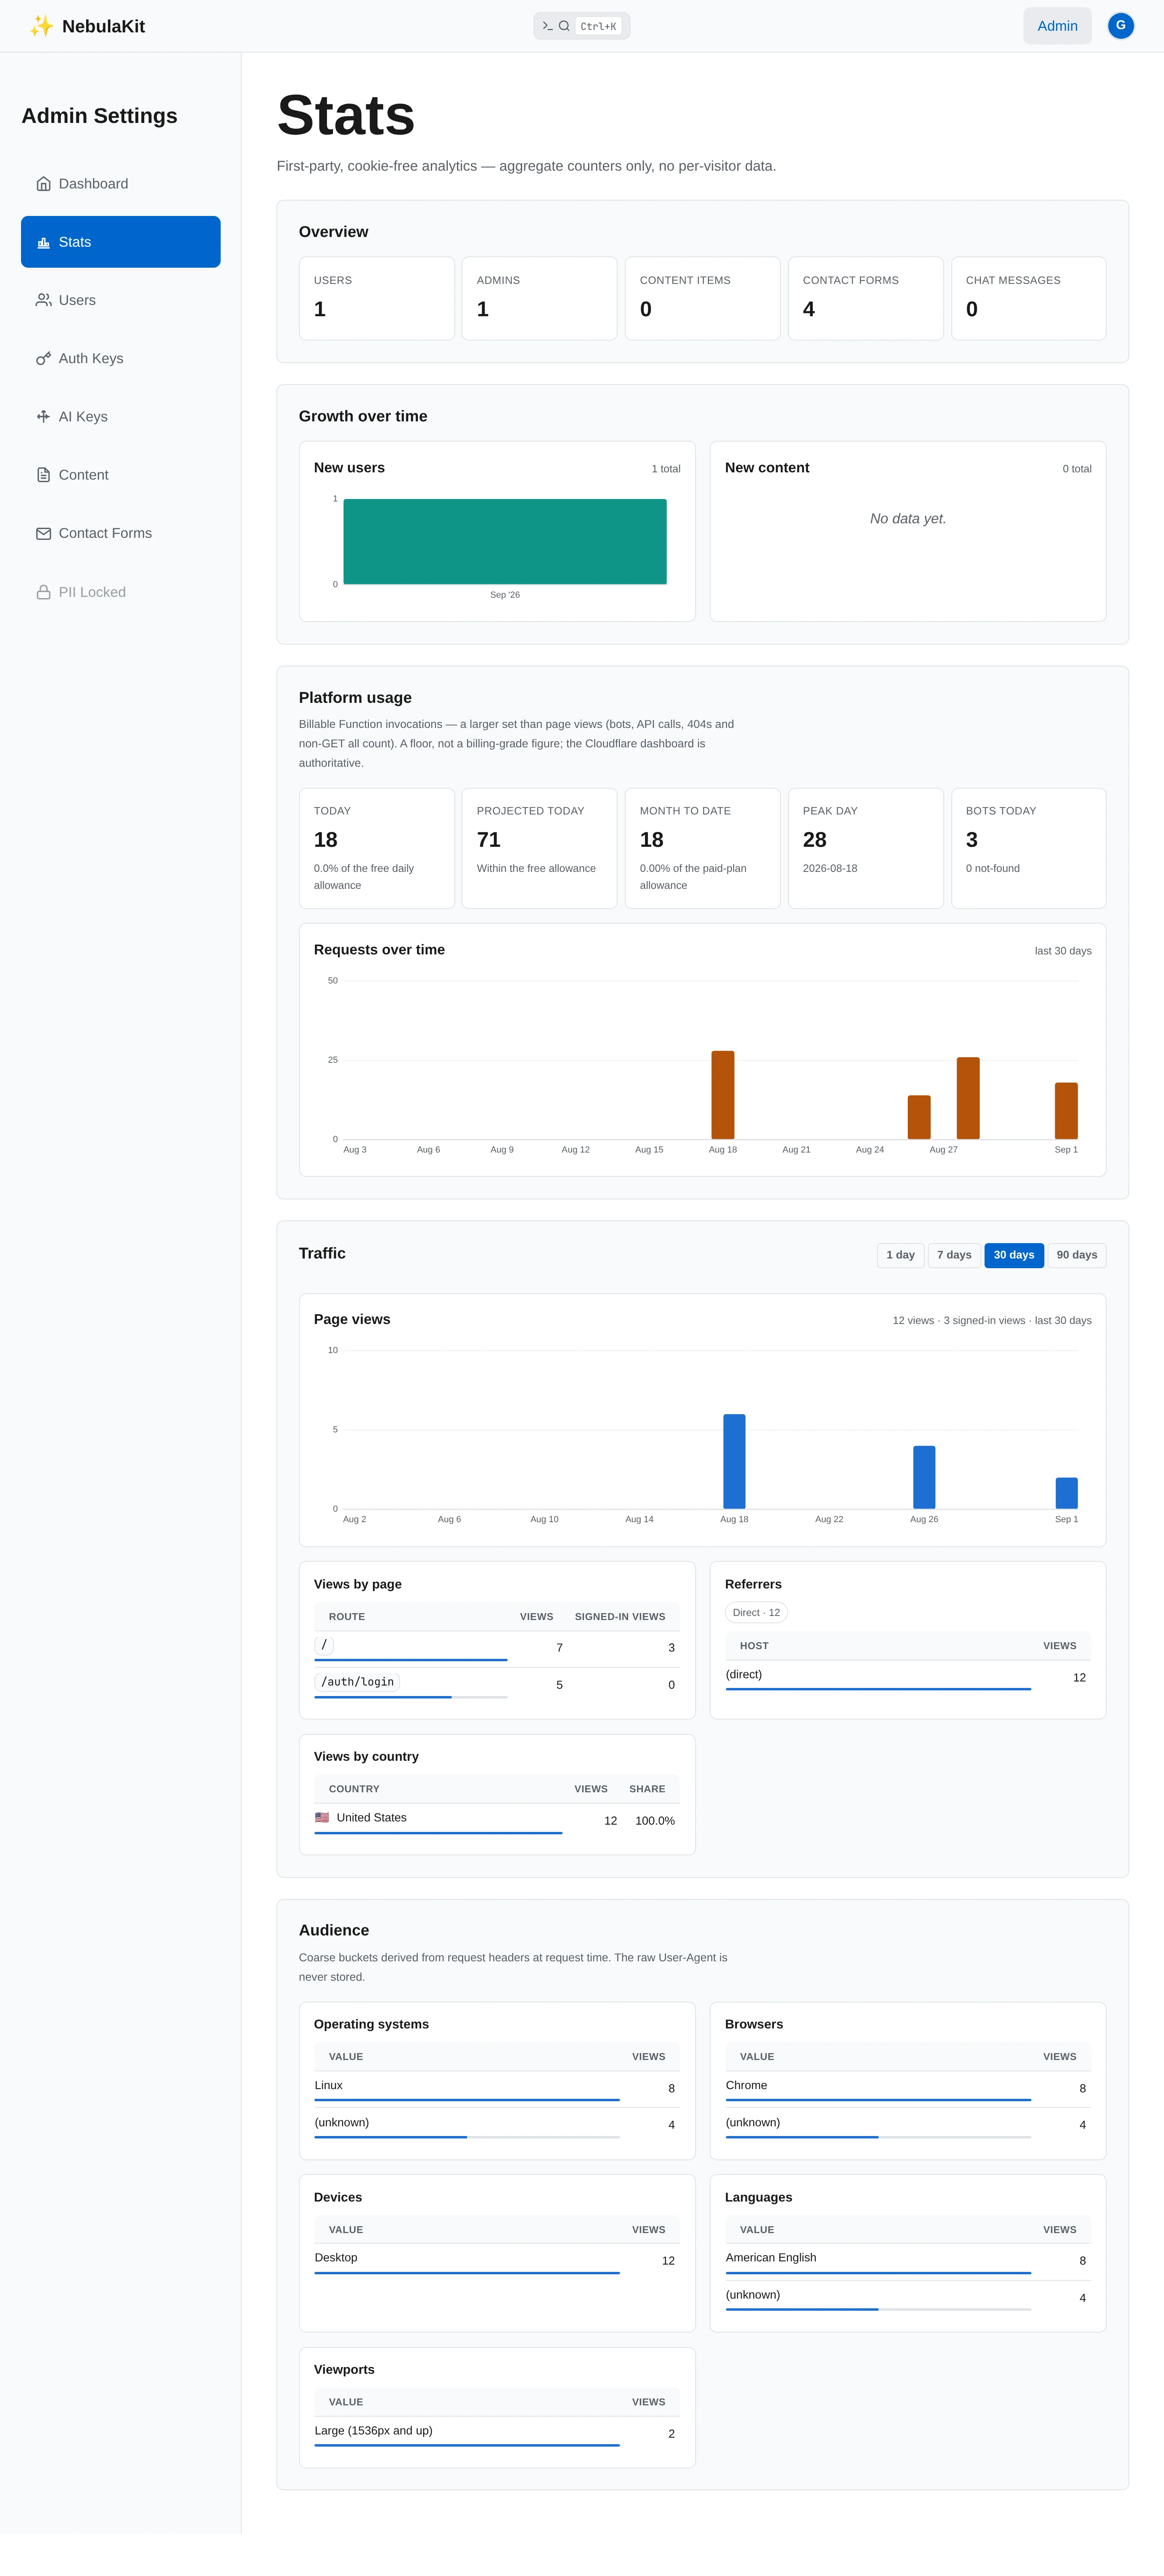This screenshot has width=1164, height=2576.
Task: Click the Chat Messages overview card
Action: [1028, 298]
